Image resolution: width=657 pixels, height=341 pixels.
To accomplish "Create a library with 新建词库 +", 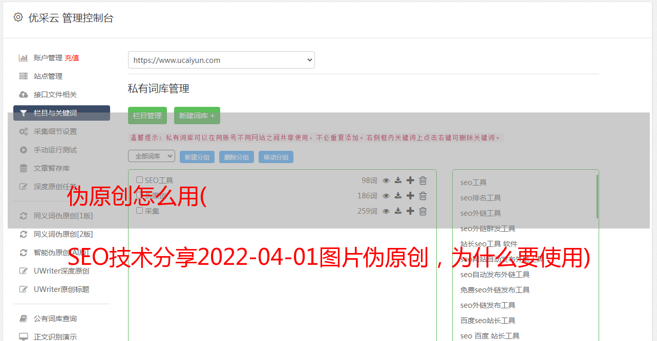I will coord(197,116).
